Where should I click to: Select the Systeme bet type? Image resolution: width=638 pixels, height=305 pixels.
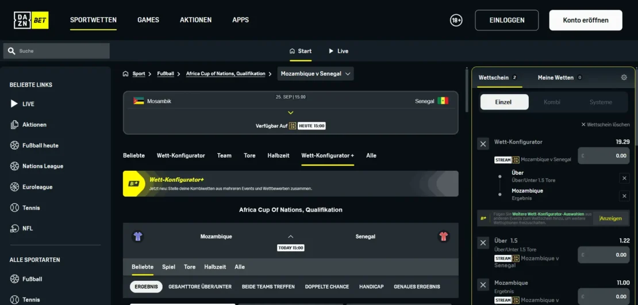601,102
